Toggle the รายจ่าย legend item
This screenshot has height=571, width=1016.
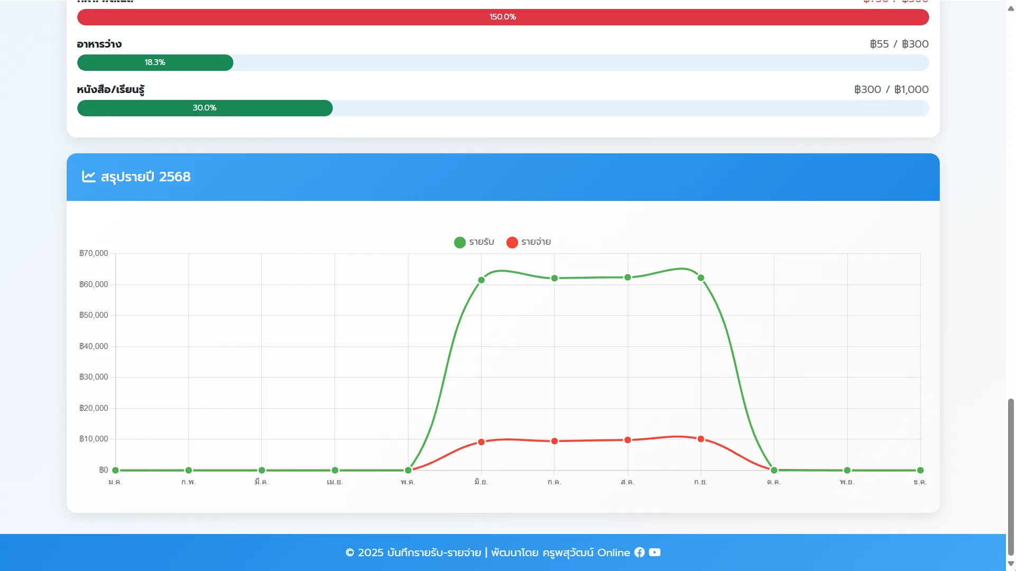529,242
